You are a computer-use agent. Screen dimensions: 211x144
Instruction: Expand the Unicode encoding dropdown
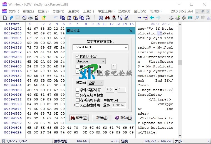tap(91, 61)
